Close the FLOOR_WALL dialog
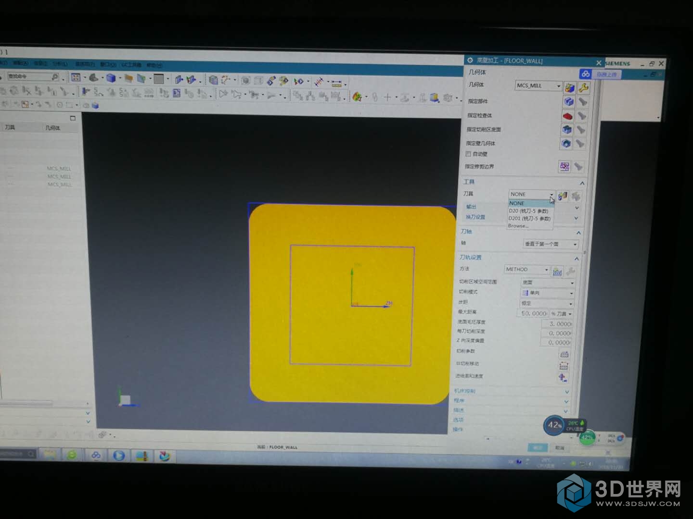 click(x=598, y=63)
